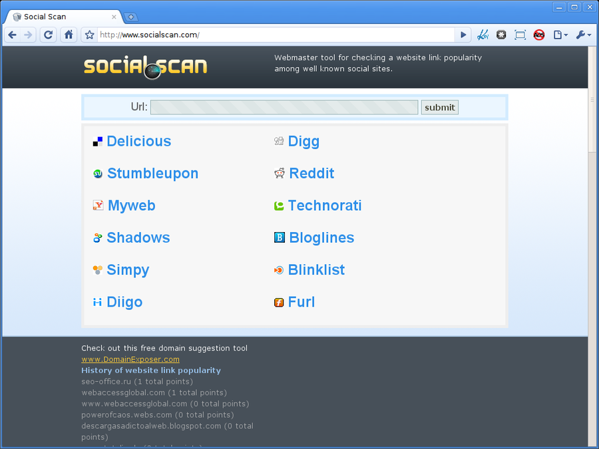This screenshot has width=599, height=449.
Task: Click the Furl icon
Action: (x=279, y=303)
